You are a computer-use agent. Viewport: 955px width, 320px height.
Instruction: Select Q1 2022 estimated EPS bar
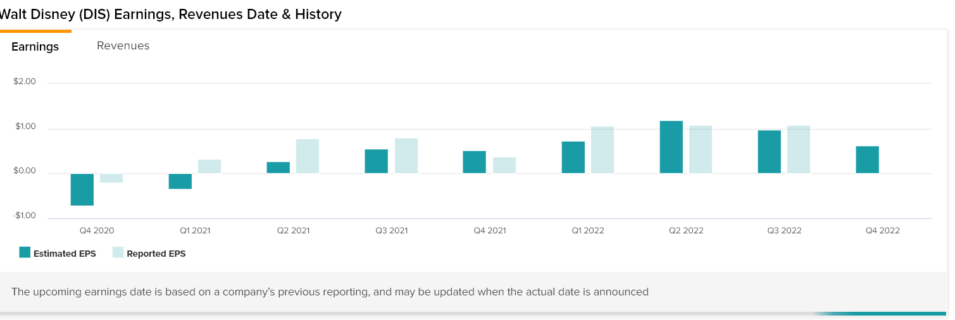(x=573, y=157)
